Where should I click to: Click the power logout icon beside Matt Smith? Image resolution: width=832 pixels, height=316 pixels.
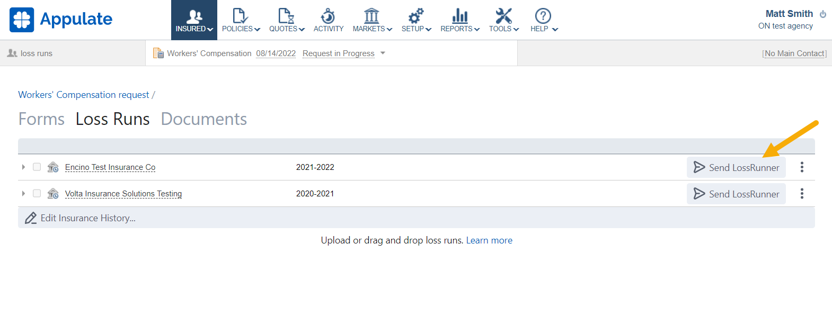pos(822,14)
